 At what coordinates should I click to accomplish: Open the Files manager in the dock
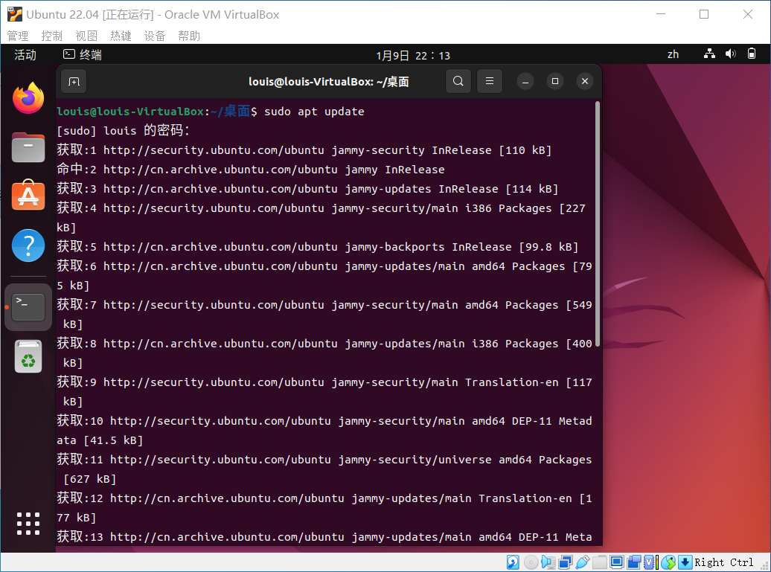point(28,147)
